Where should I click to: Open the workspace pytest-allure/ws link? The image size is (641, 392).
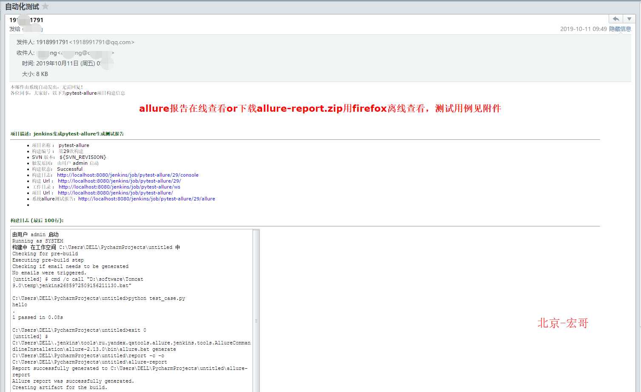point(120,187)
